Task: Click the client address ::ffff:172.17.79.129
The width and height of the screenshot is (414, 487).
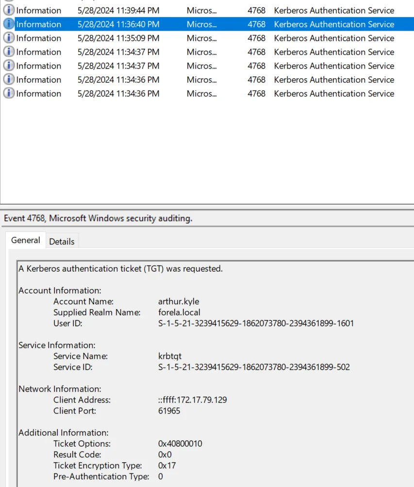Action: (x=192, y=400)
